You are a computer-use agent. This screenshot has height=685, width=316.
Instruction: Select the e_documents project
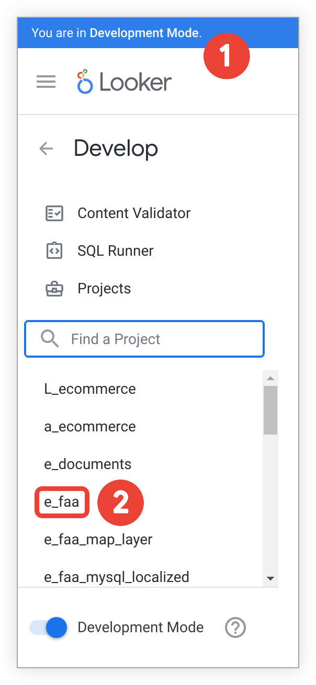[x=88, y=464]
